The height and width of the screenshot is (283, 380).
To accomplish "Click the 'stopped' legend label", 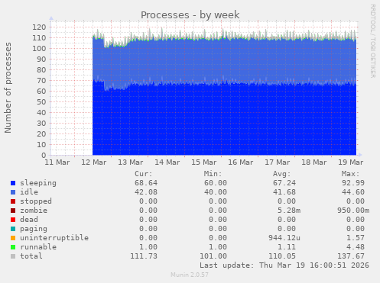I will click(x=36, y=201).
